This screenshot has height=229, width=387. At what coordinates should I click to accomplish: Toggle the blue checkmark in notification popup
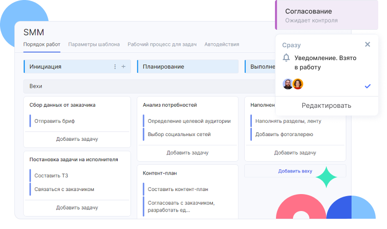(367, 86)
